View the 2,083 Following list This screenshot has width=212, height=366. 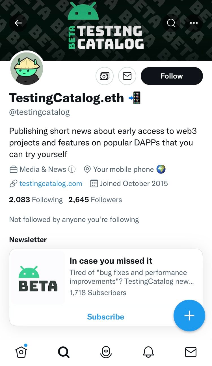[x=36, y=200]
